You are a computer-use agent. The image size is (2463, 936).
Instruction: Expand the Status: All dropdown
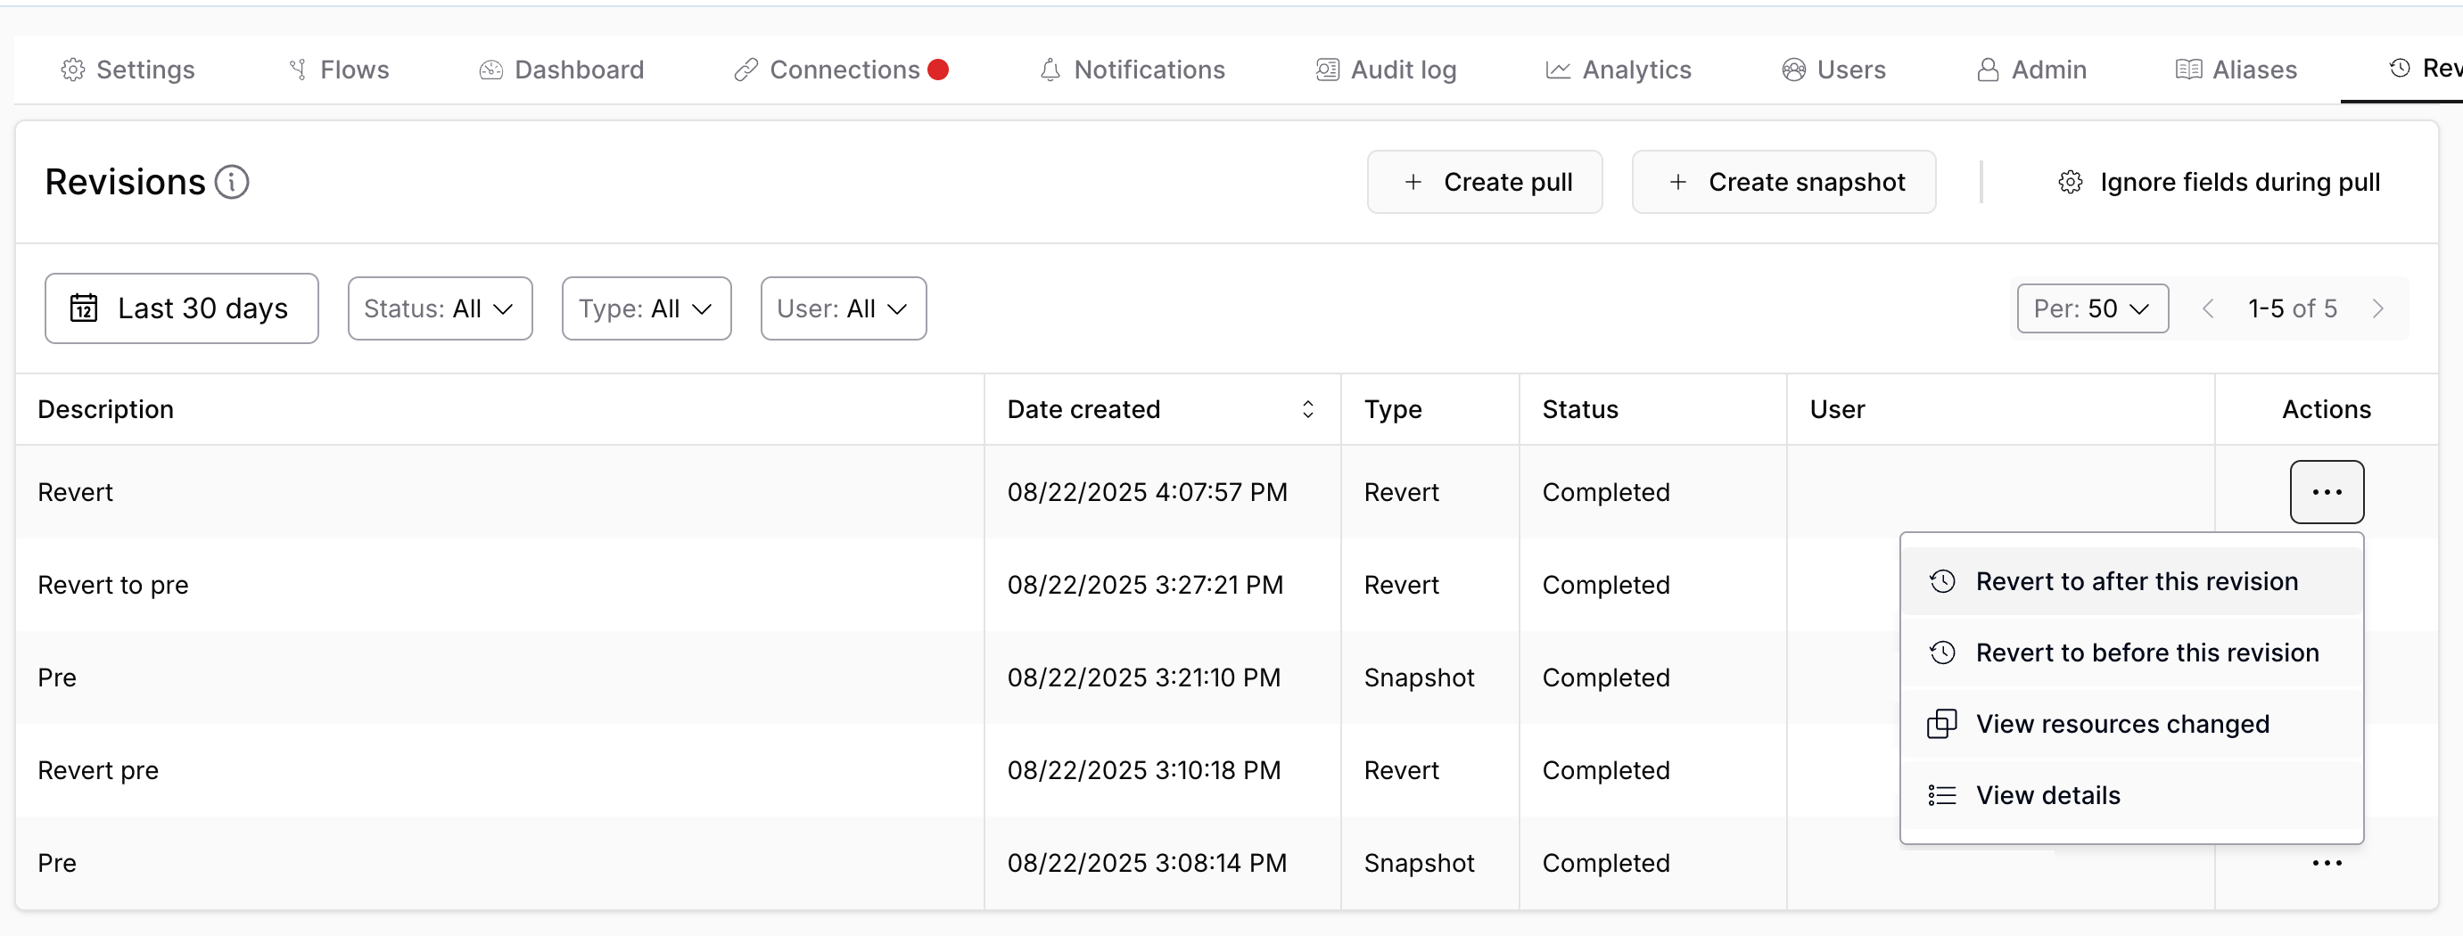[x=440, y=308]
